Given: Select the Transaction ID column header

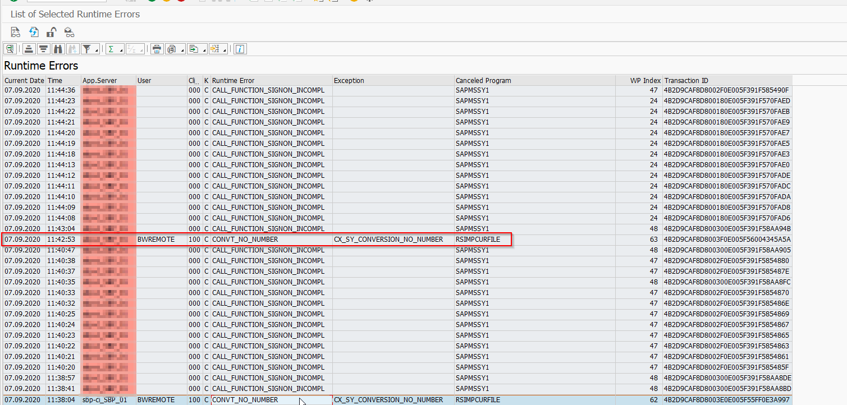Looking at the screenshot, I should (727, 80).
